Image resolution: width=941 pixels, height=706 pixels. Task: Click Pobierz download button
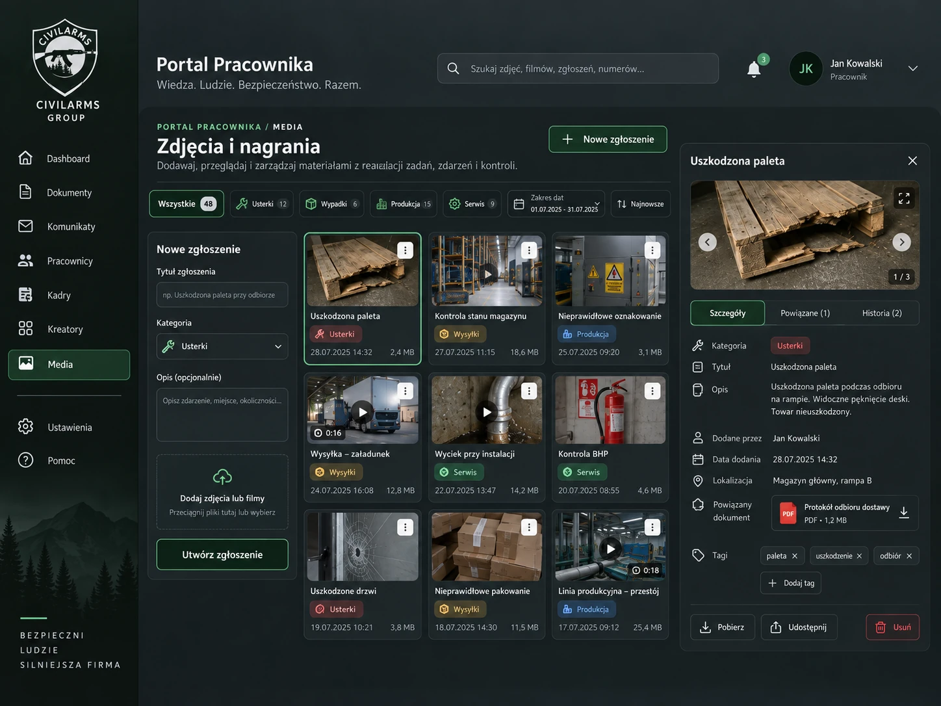click(x=723, y=627)
